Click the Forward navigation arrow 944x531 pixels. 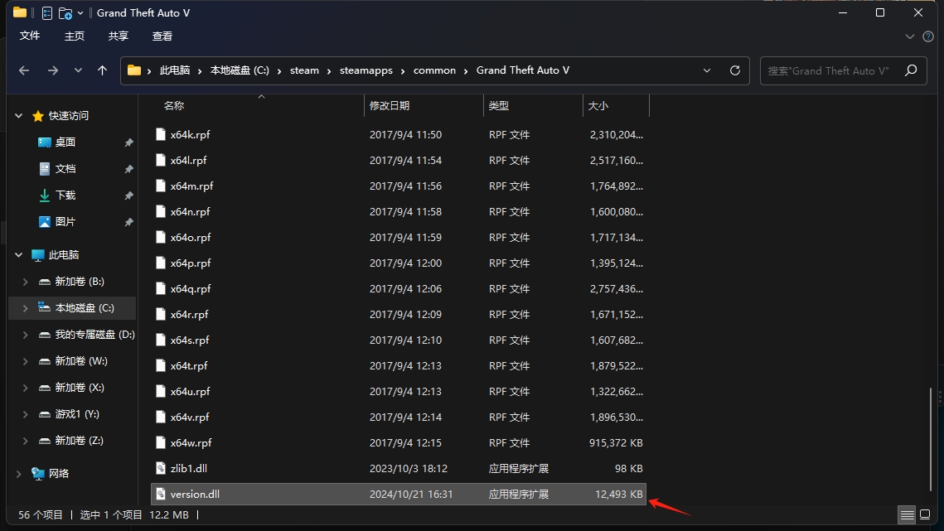pyautogui.click(x=53, y=70)
